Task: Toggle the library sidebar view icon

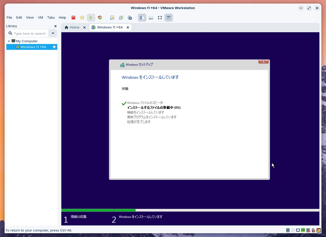Action: [142, 18]
